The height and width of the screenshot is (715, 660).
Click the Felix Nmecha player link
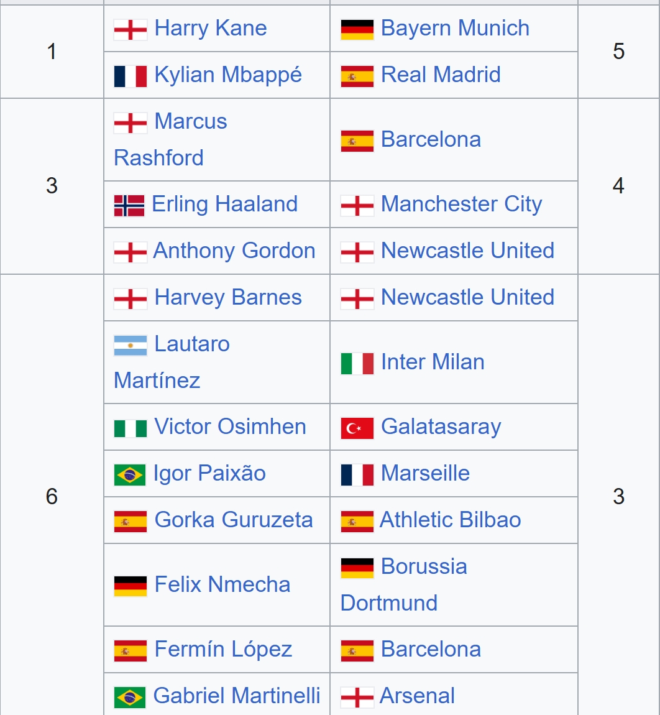tap(222, 584)
